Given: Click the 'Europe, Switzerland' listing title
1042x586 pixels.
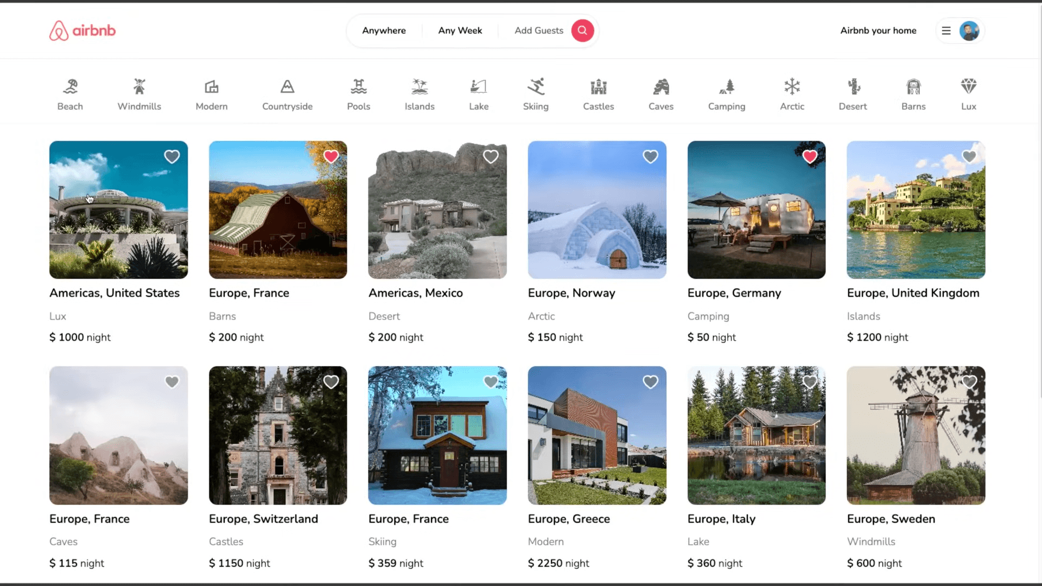Looking at the screenshot, I should coord(264,519).
